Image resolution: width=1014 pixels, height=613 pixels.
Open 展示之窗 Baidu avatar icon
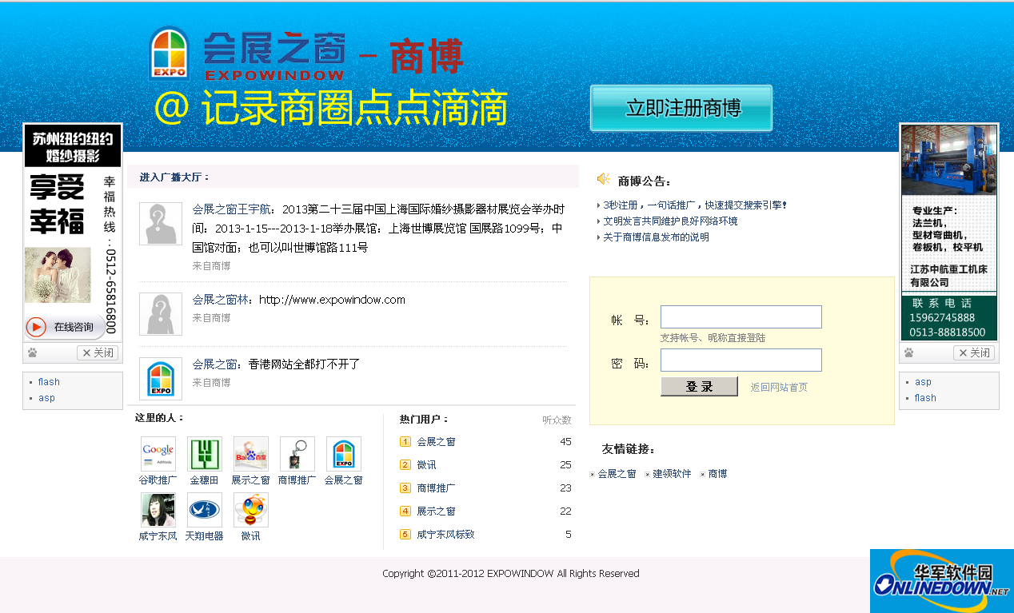251,454
